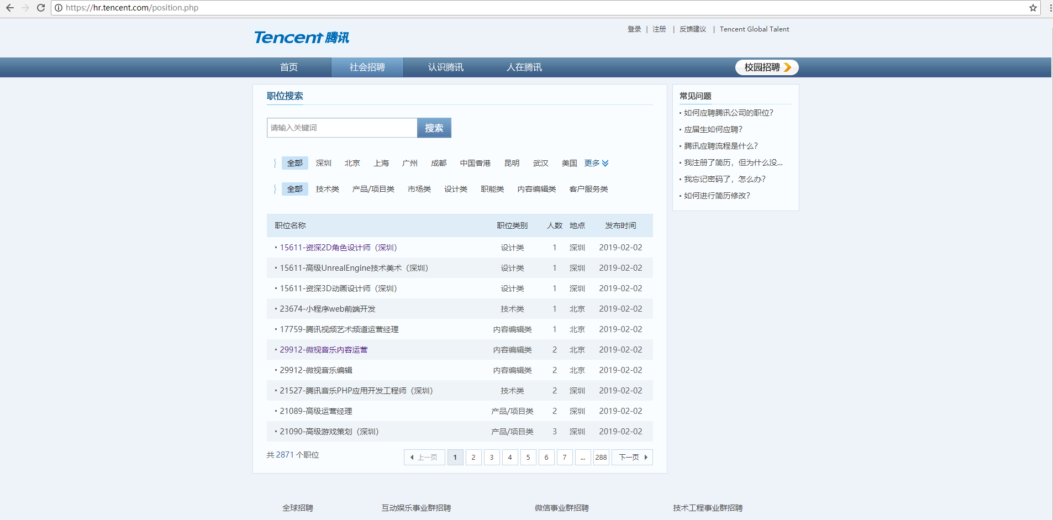Filter by location 美国
The height and width of the screenshot is (520, 1053).
click(x=569, y=163)
